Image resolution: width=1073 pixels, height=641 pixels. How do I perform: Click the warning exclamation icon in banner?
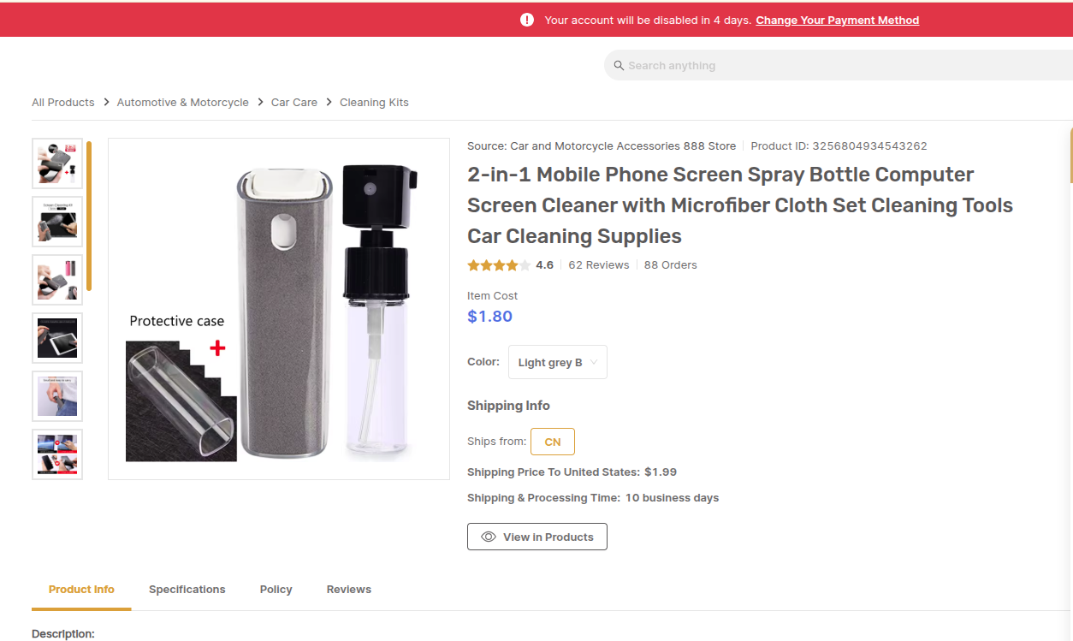point(527,20)
